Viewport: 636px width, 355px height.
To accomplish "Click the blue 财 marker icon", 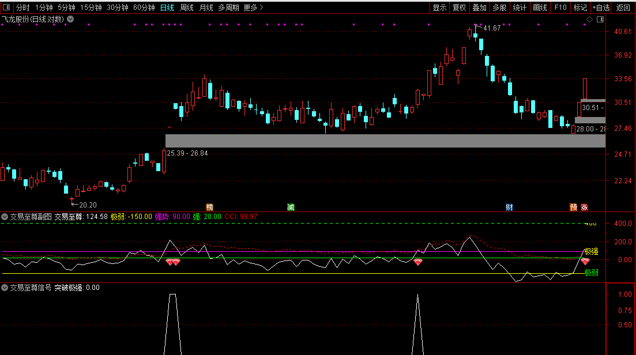I will (510, 207).
